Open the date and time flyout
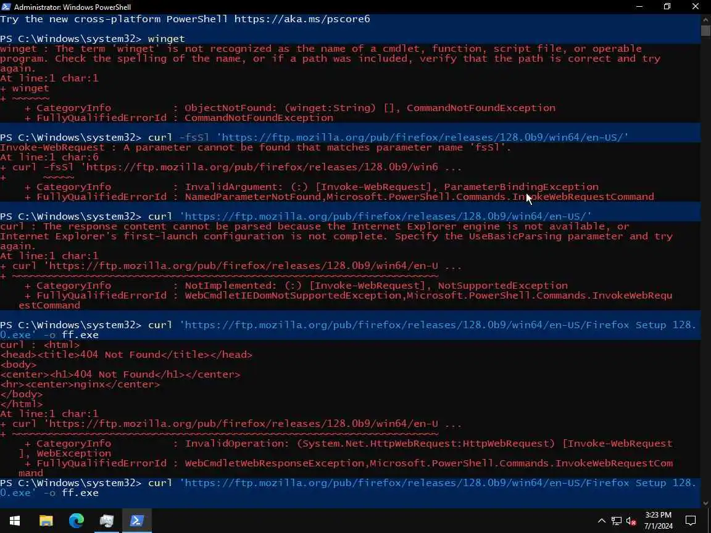This screenshot has height=533, width=711. [659, 521]
